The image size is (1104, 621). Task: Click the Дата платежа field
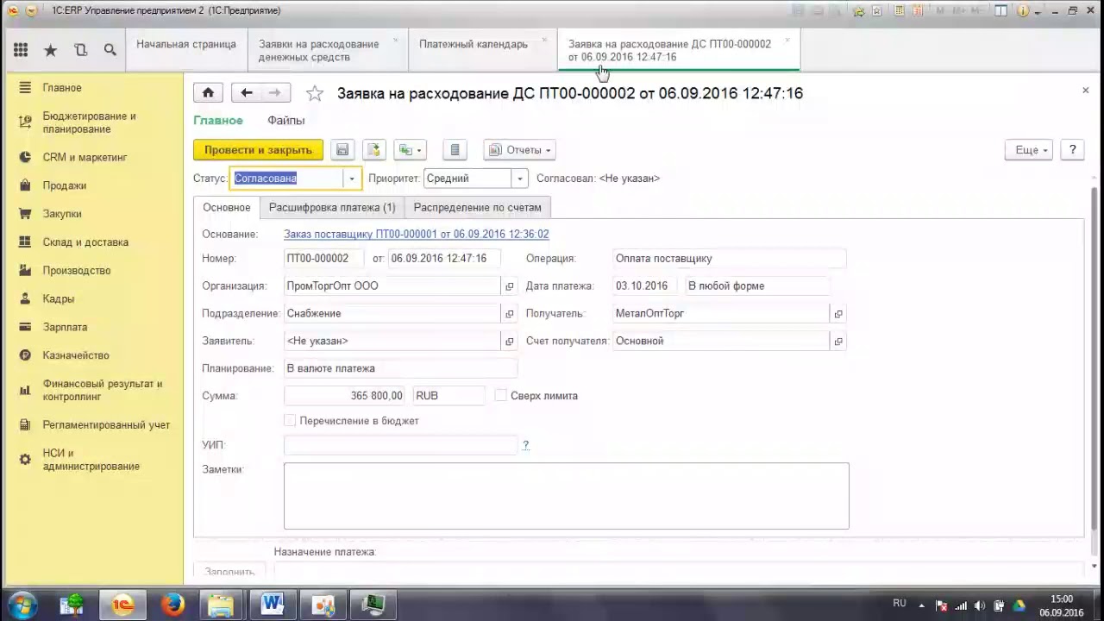(646, 286)
